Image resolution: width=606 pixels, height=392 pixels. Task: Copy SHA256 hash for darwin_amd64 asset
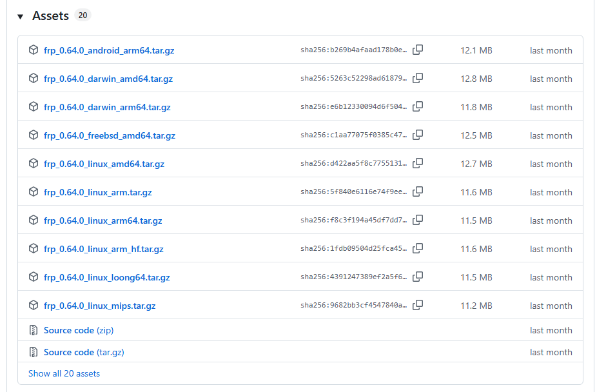418,78
